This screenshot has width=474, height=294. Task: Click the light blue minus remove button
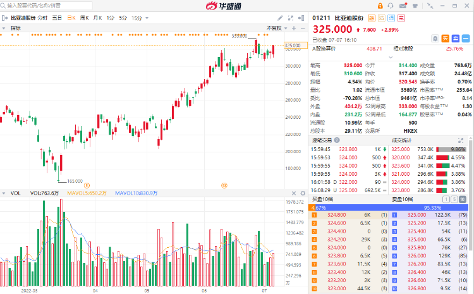click(x=466, y=39)
